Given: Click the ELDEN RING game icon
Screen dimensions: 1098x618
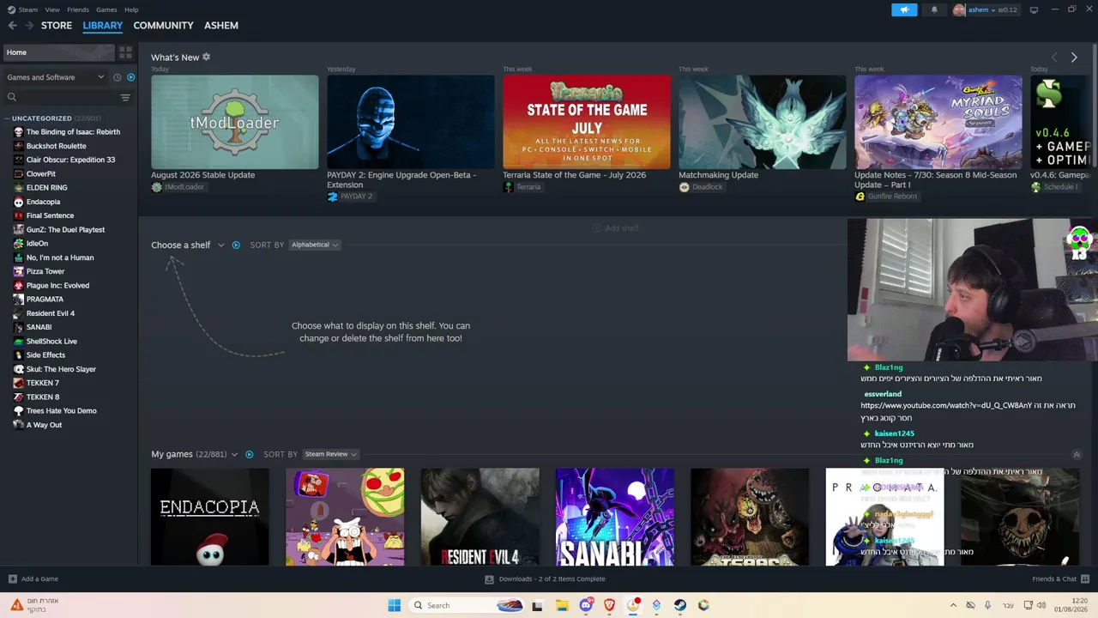Looking at the screenshot, I should (x=18, y=187).
